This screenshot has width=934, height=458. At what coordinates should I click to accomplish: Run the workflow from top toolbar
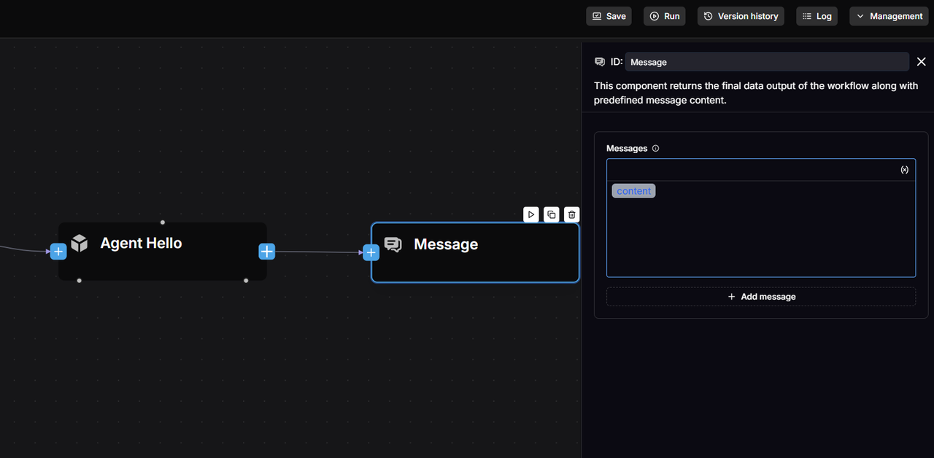[664, 16]
